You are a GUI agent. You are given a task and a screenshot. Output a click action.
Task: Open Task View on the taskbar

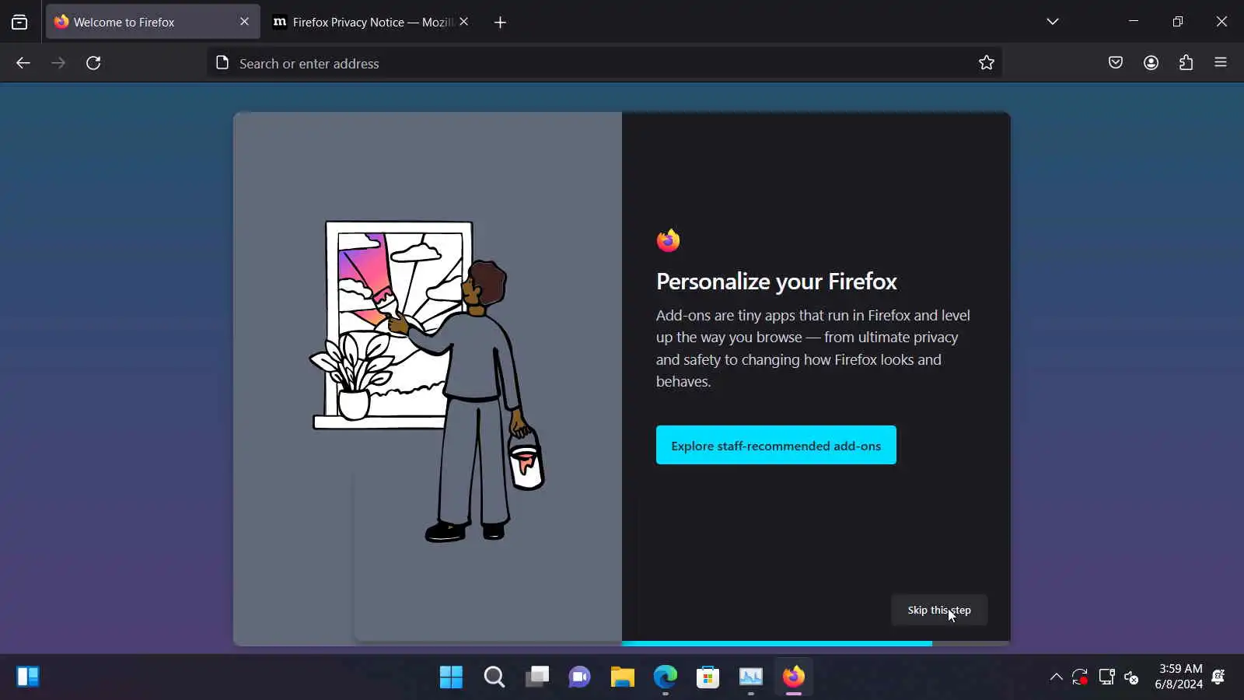[537, 677]
